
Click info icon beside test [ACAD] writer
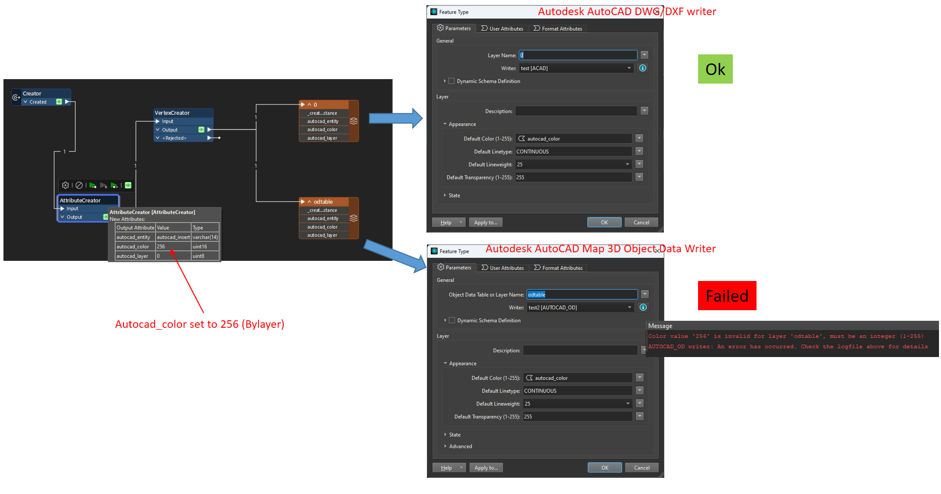pyautogui.click(x=643, y=68)
